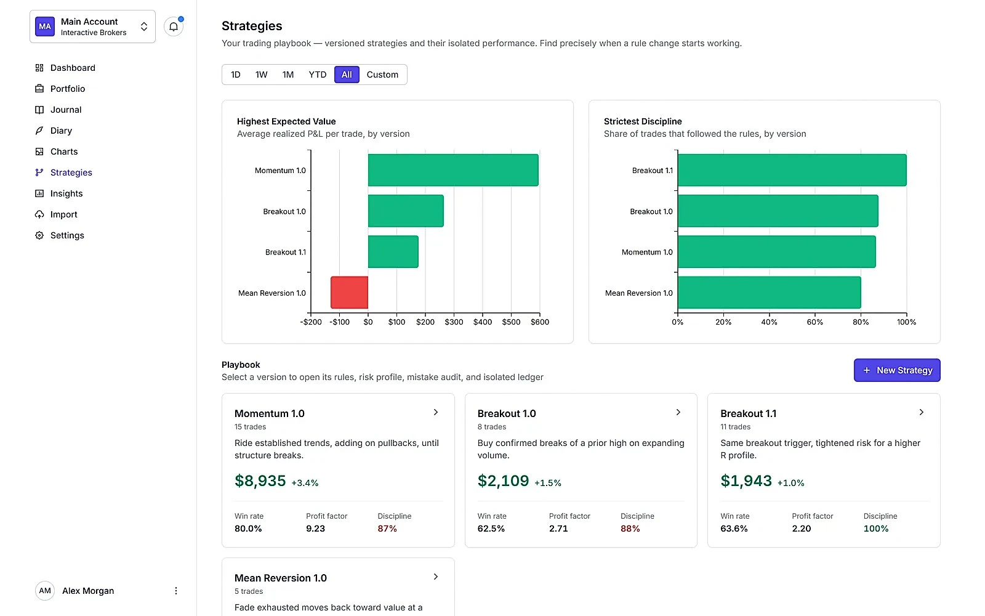Click the 11 trades count

(x=736, y=427)
